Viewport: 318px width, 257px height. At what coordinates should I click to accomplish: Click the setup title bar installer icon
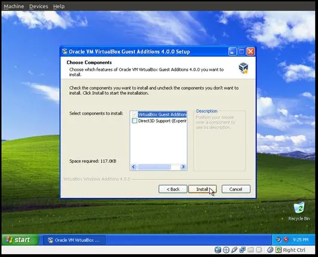pos(65,52)
